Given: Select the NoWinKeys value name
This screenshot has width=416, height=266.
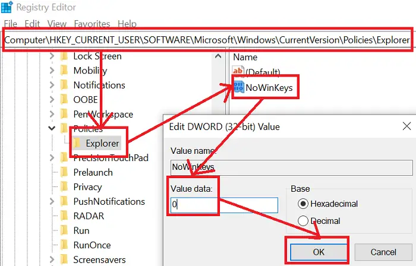Looking at the screenshot, I should pyautogui.click(x=269, y=88).
